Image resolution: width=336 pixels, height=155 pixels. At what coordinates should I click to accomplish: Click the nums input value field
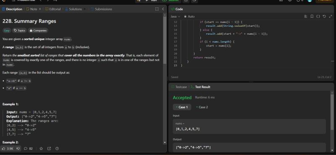(249, 127)
